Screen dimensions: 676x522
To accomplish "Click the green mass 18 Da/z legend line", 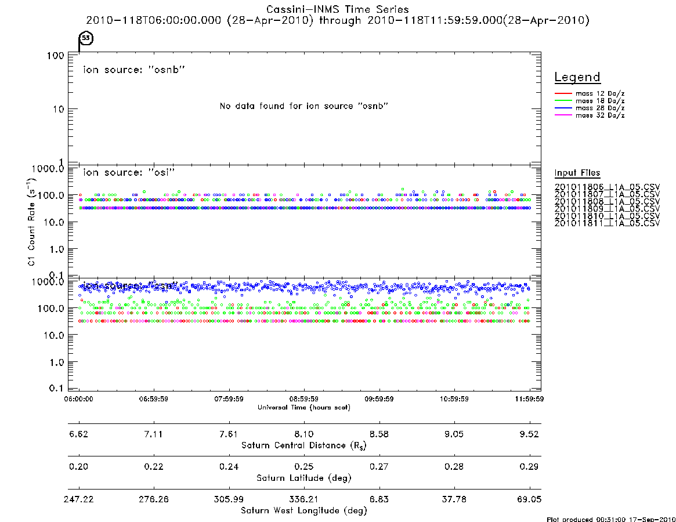I will [563, 100].
